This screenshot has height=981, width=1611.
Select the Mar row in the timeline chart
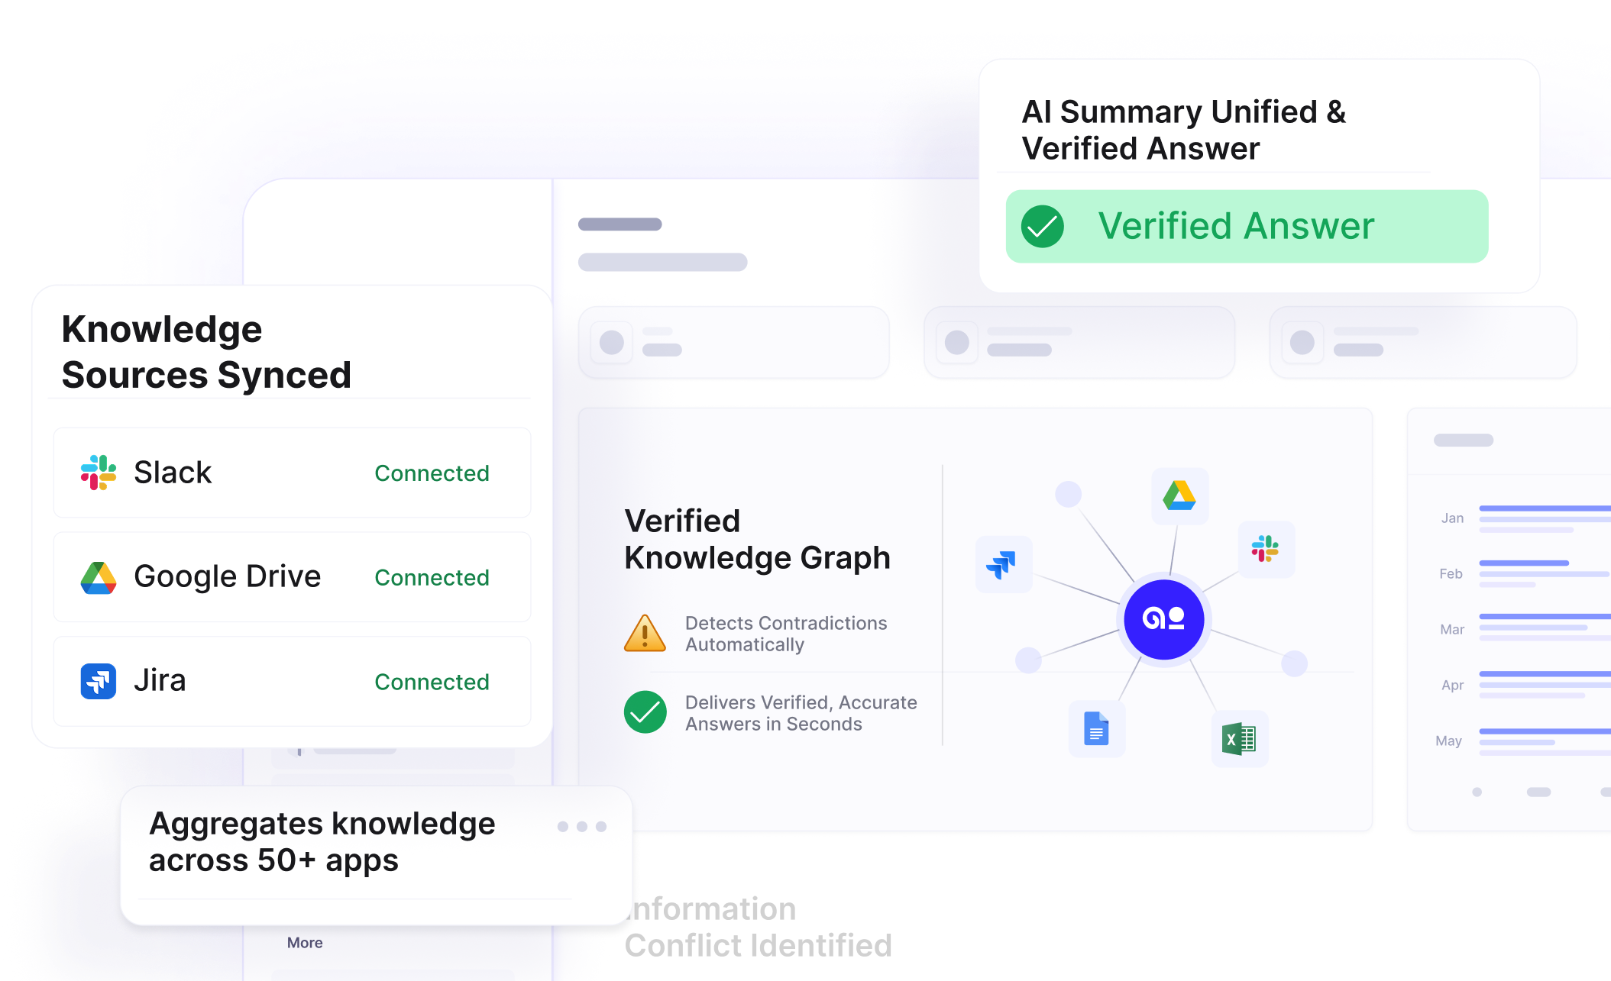click(x=1525, y=629)
